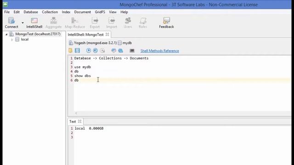Viewport: 294px width, 165px height.
Task: Click the Users toolbar icon
Action: point(128,22)
